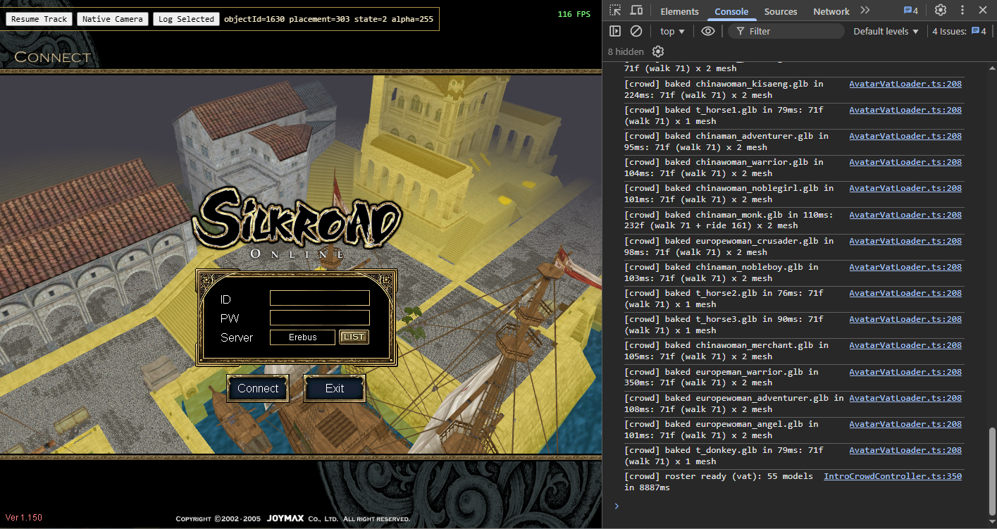Open the issues counter badge in tab bar

pos(911,11)
